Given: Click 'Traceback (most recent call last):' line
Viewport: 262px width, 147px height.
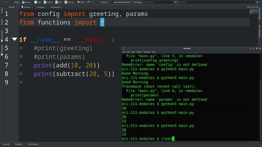Looking at the screenshot, I should [159, 87].
